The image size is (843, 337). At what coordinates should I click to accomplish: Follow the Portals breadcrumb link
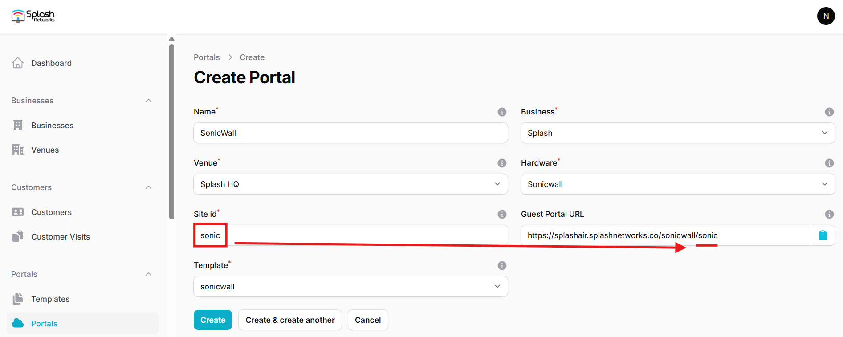click(x=207, y=57)
